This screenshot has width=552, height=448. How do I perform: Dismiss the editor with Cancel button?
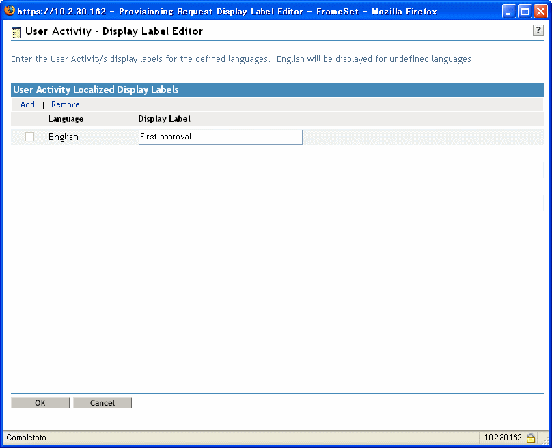(102, 403)
